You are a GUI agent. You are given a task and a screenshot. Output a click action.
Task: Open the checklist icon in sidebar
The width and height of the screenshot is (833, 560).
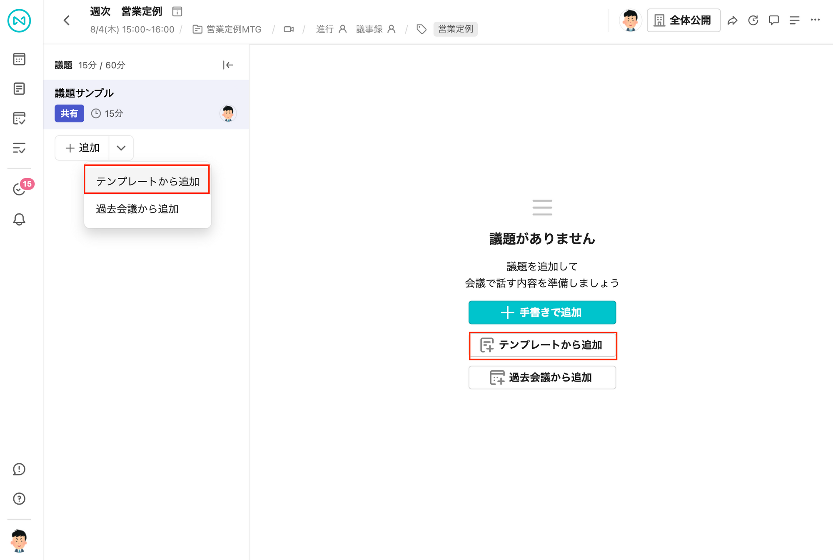[19, 148]
